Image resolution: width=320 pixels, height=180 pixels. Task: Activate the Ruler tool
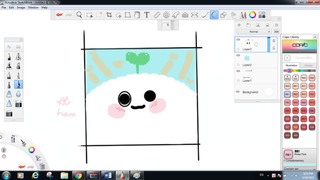[157, 15]
